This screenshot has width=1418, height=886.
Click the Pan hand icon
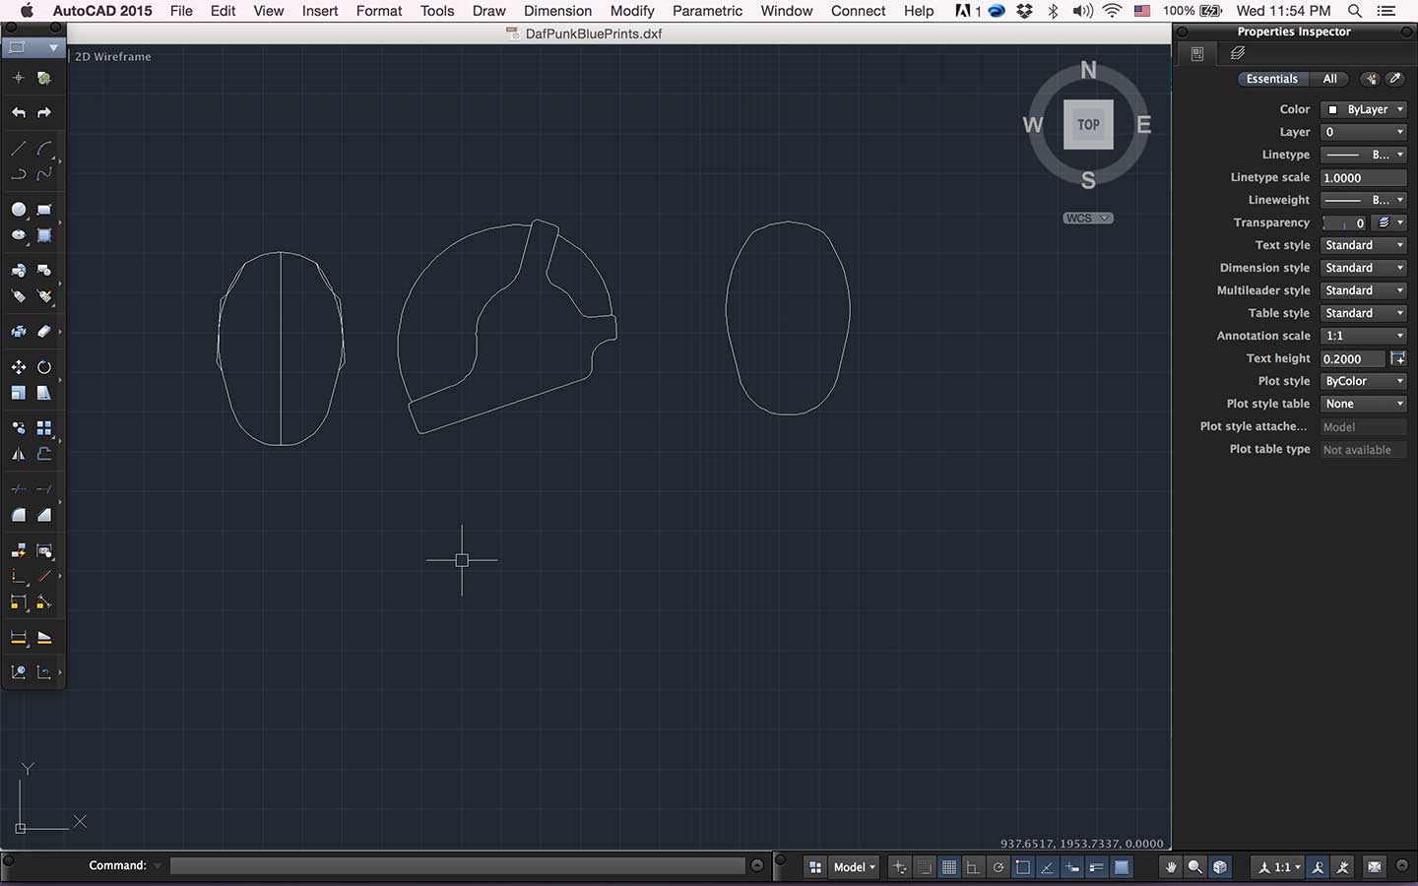point(1171,867)
